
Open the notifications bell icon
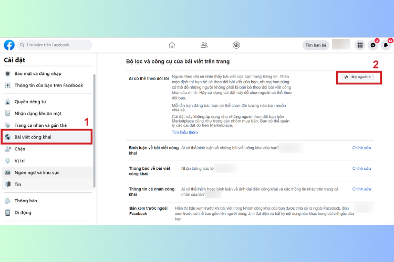point(386,45)
